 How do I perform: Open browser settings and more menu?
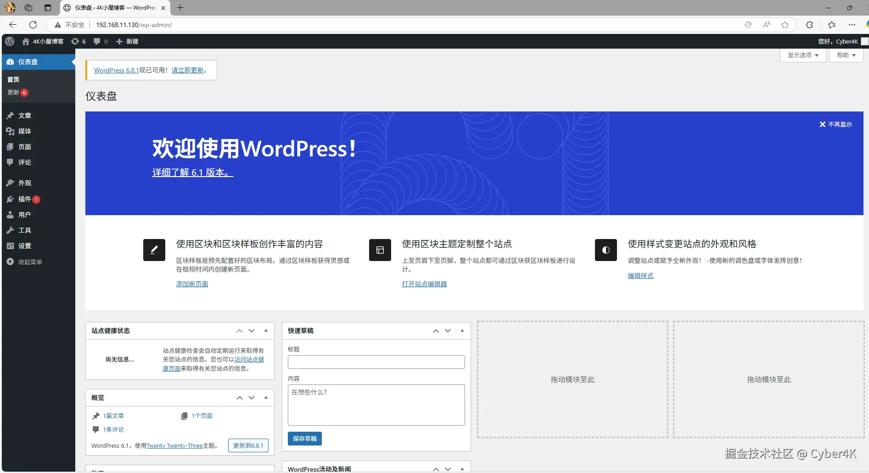852,25
